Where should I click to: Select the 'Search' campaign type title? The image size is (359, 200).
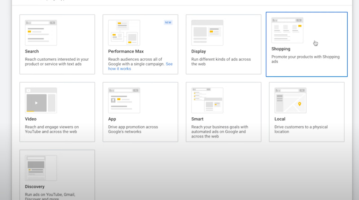click(x=32, y=52)
